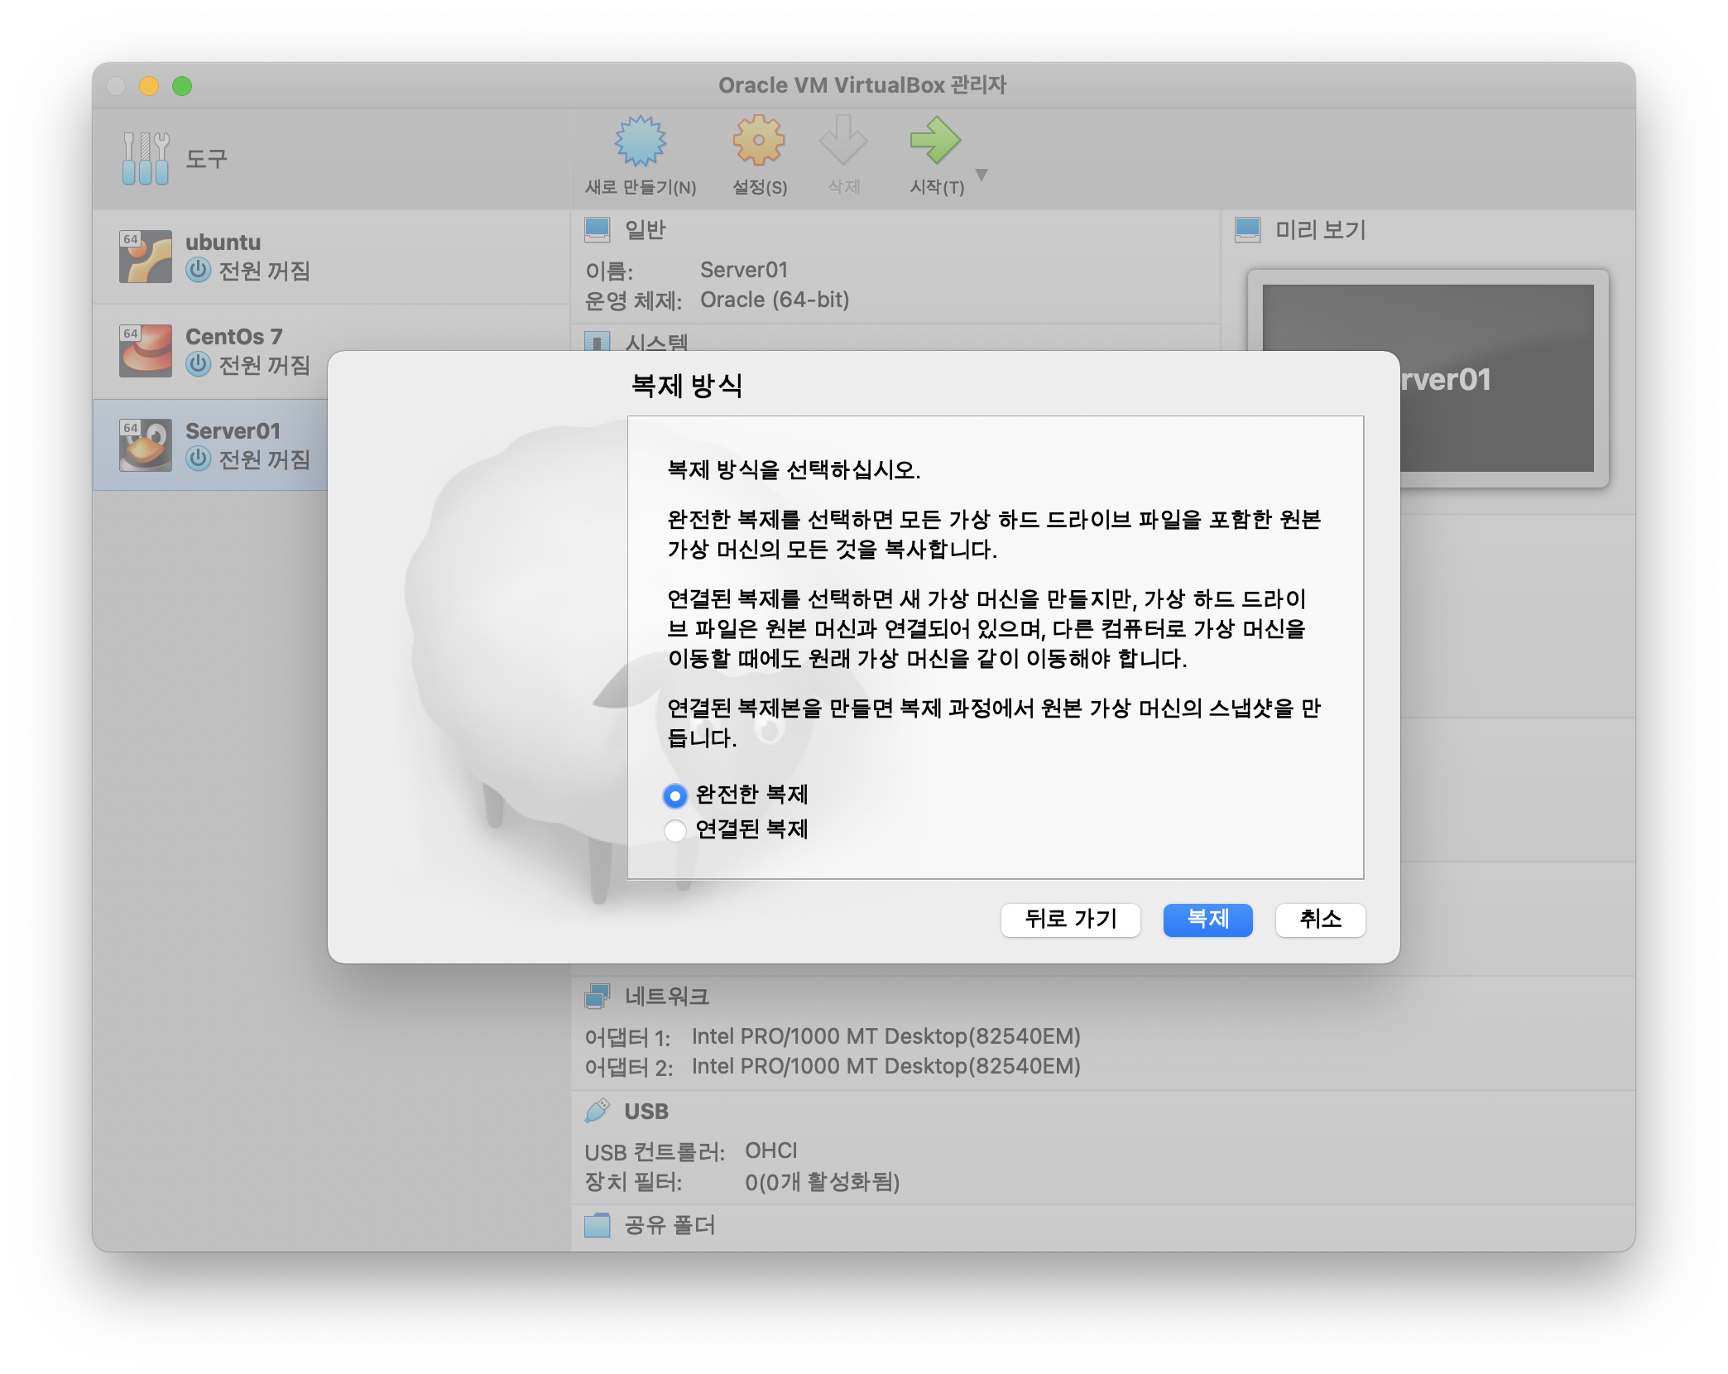Select linked clone (연결된 복제) radio button

coord(675,830)
